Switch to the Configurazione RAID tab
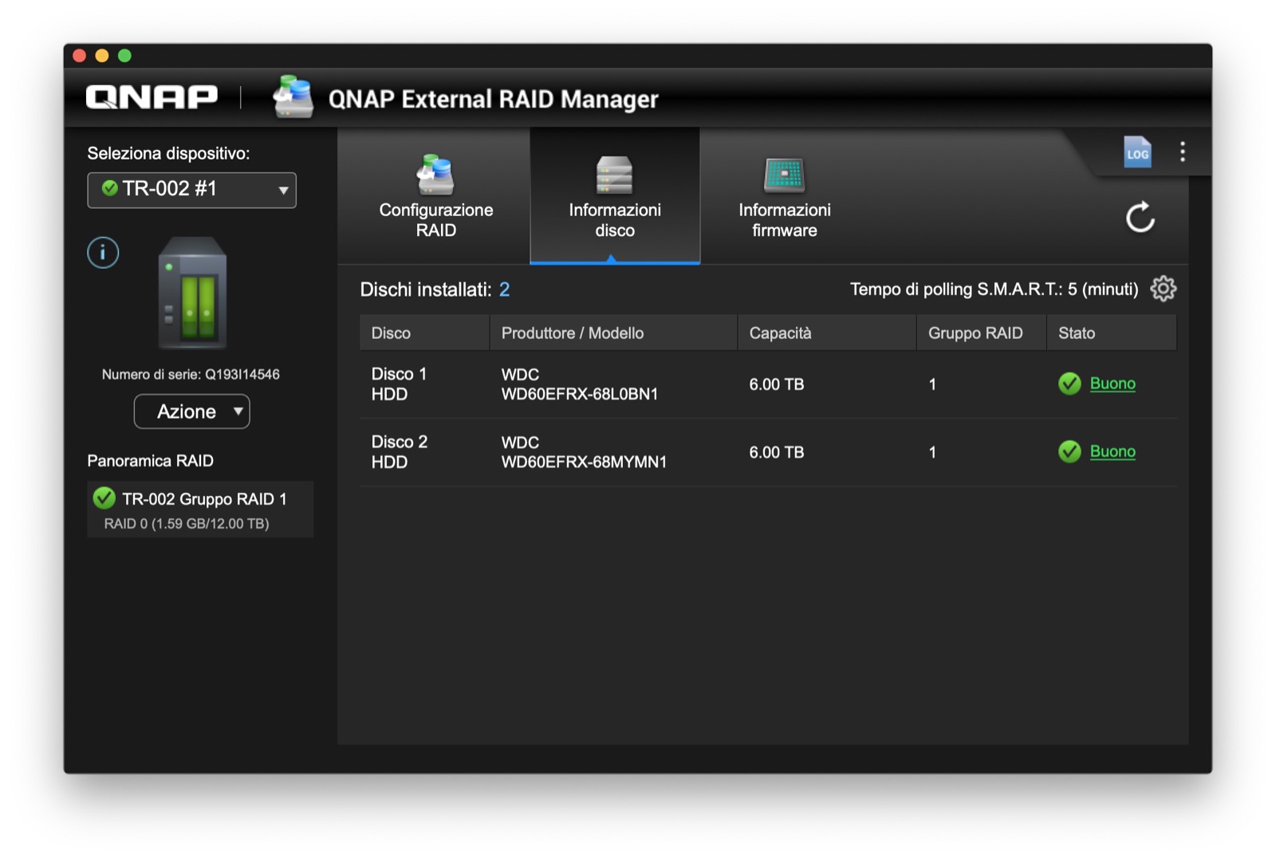The width and height of the screenshot is (1276, 858). tap(435, 196)
